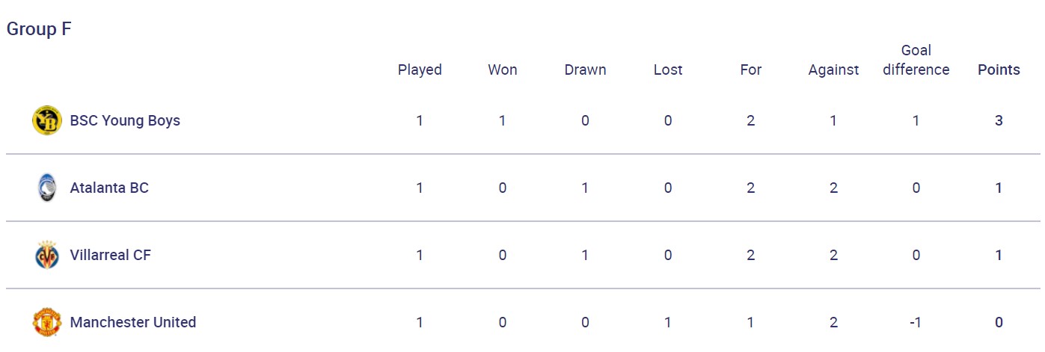
Task: Open the Atalanta BC team link
Action: pos(109,188)
